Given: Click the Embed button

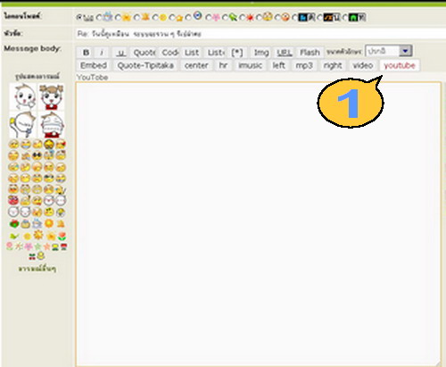Looking at the screenshot, I should (x=94, y=65).
